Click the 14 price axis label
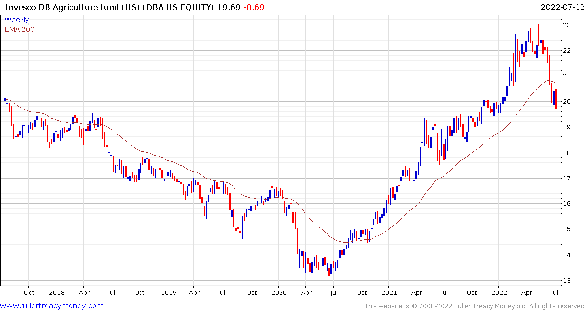 pyautogui.click(x=567, y=255)
